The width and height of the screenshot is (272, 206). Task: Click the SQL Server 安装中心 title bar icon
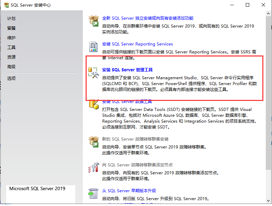pos(6,5)
